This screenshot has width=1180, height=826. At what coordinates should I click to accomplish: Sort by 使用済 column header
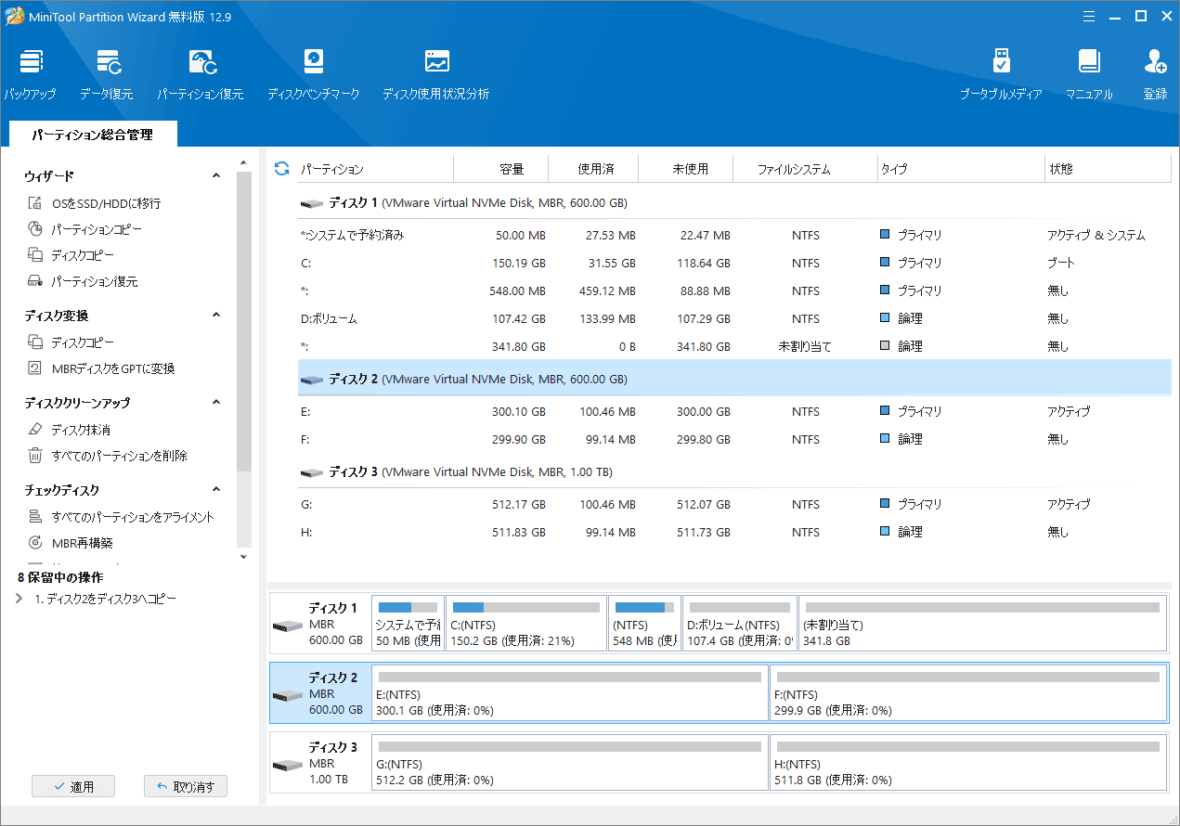(595, 169)
